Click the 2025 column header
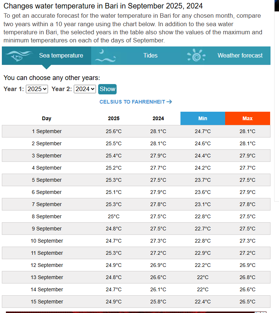This screenshot has width=279, height=313. (x=114, y=118)
